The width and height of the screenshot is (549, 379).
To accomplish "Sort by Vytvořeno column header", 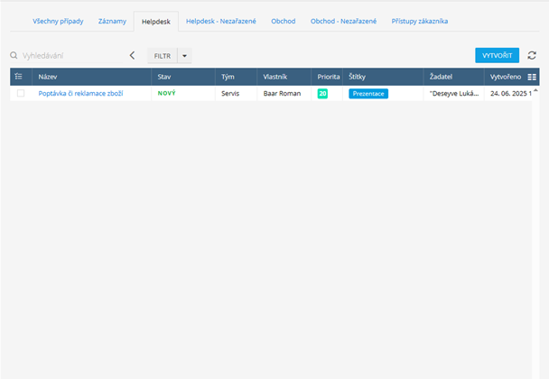I will point(506,77).
